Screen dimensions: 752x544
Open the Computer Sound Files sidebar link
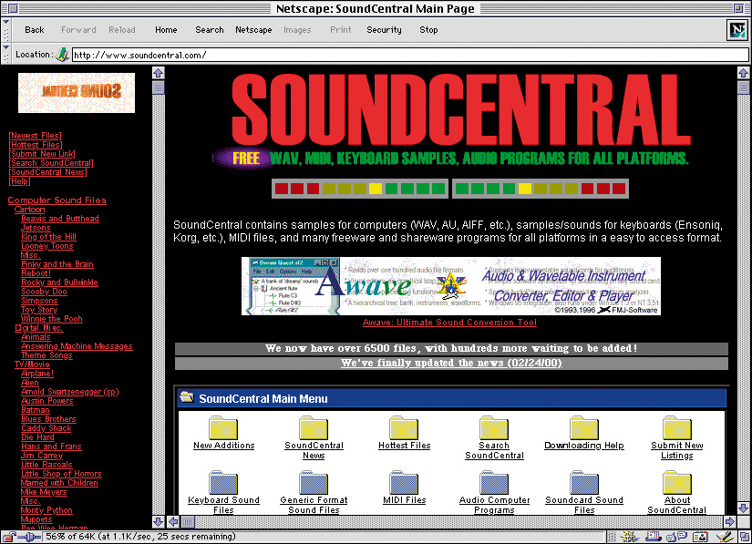(57, 200)
